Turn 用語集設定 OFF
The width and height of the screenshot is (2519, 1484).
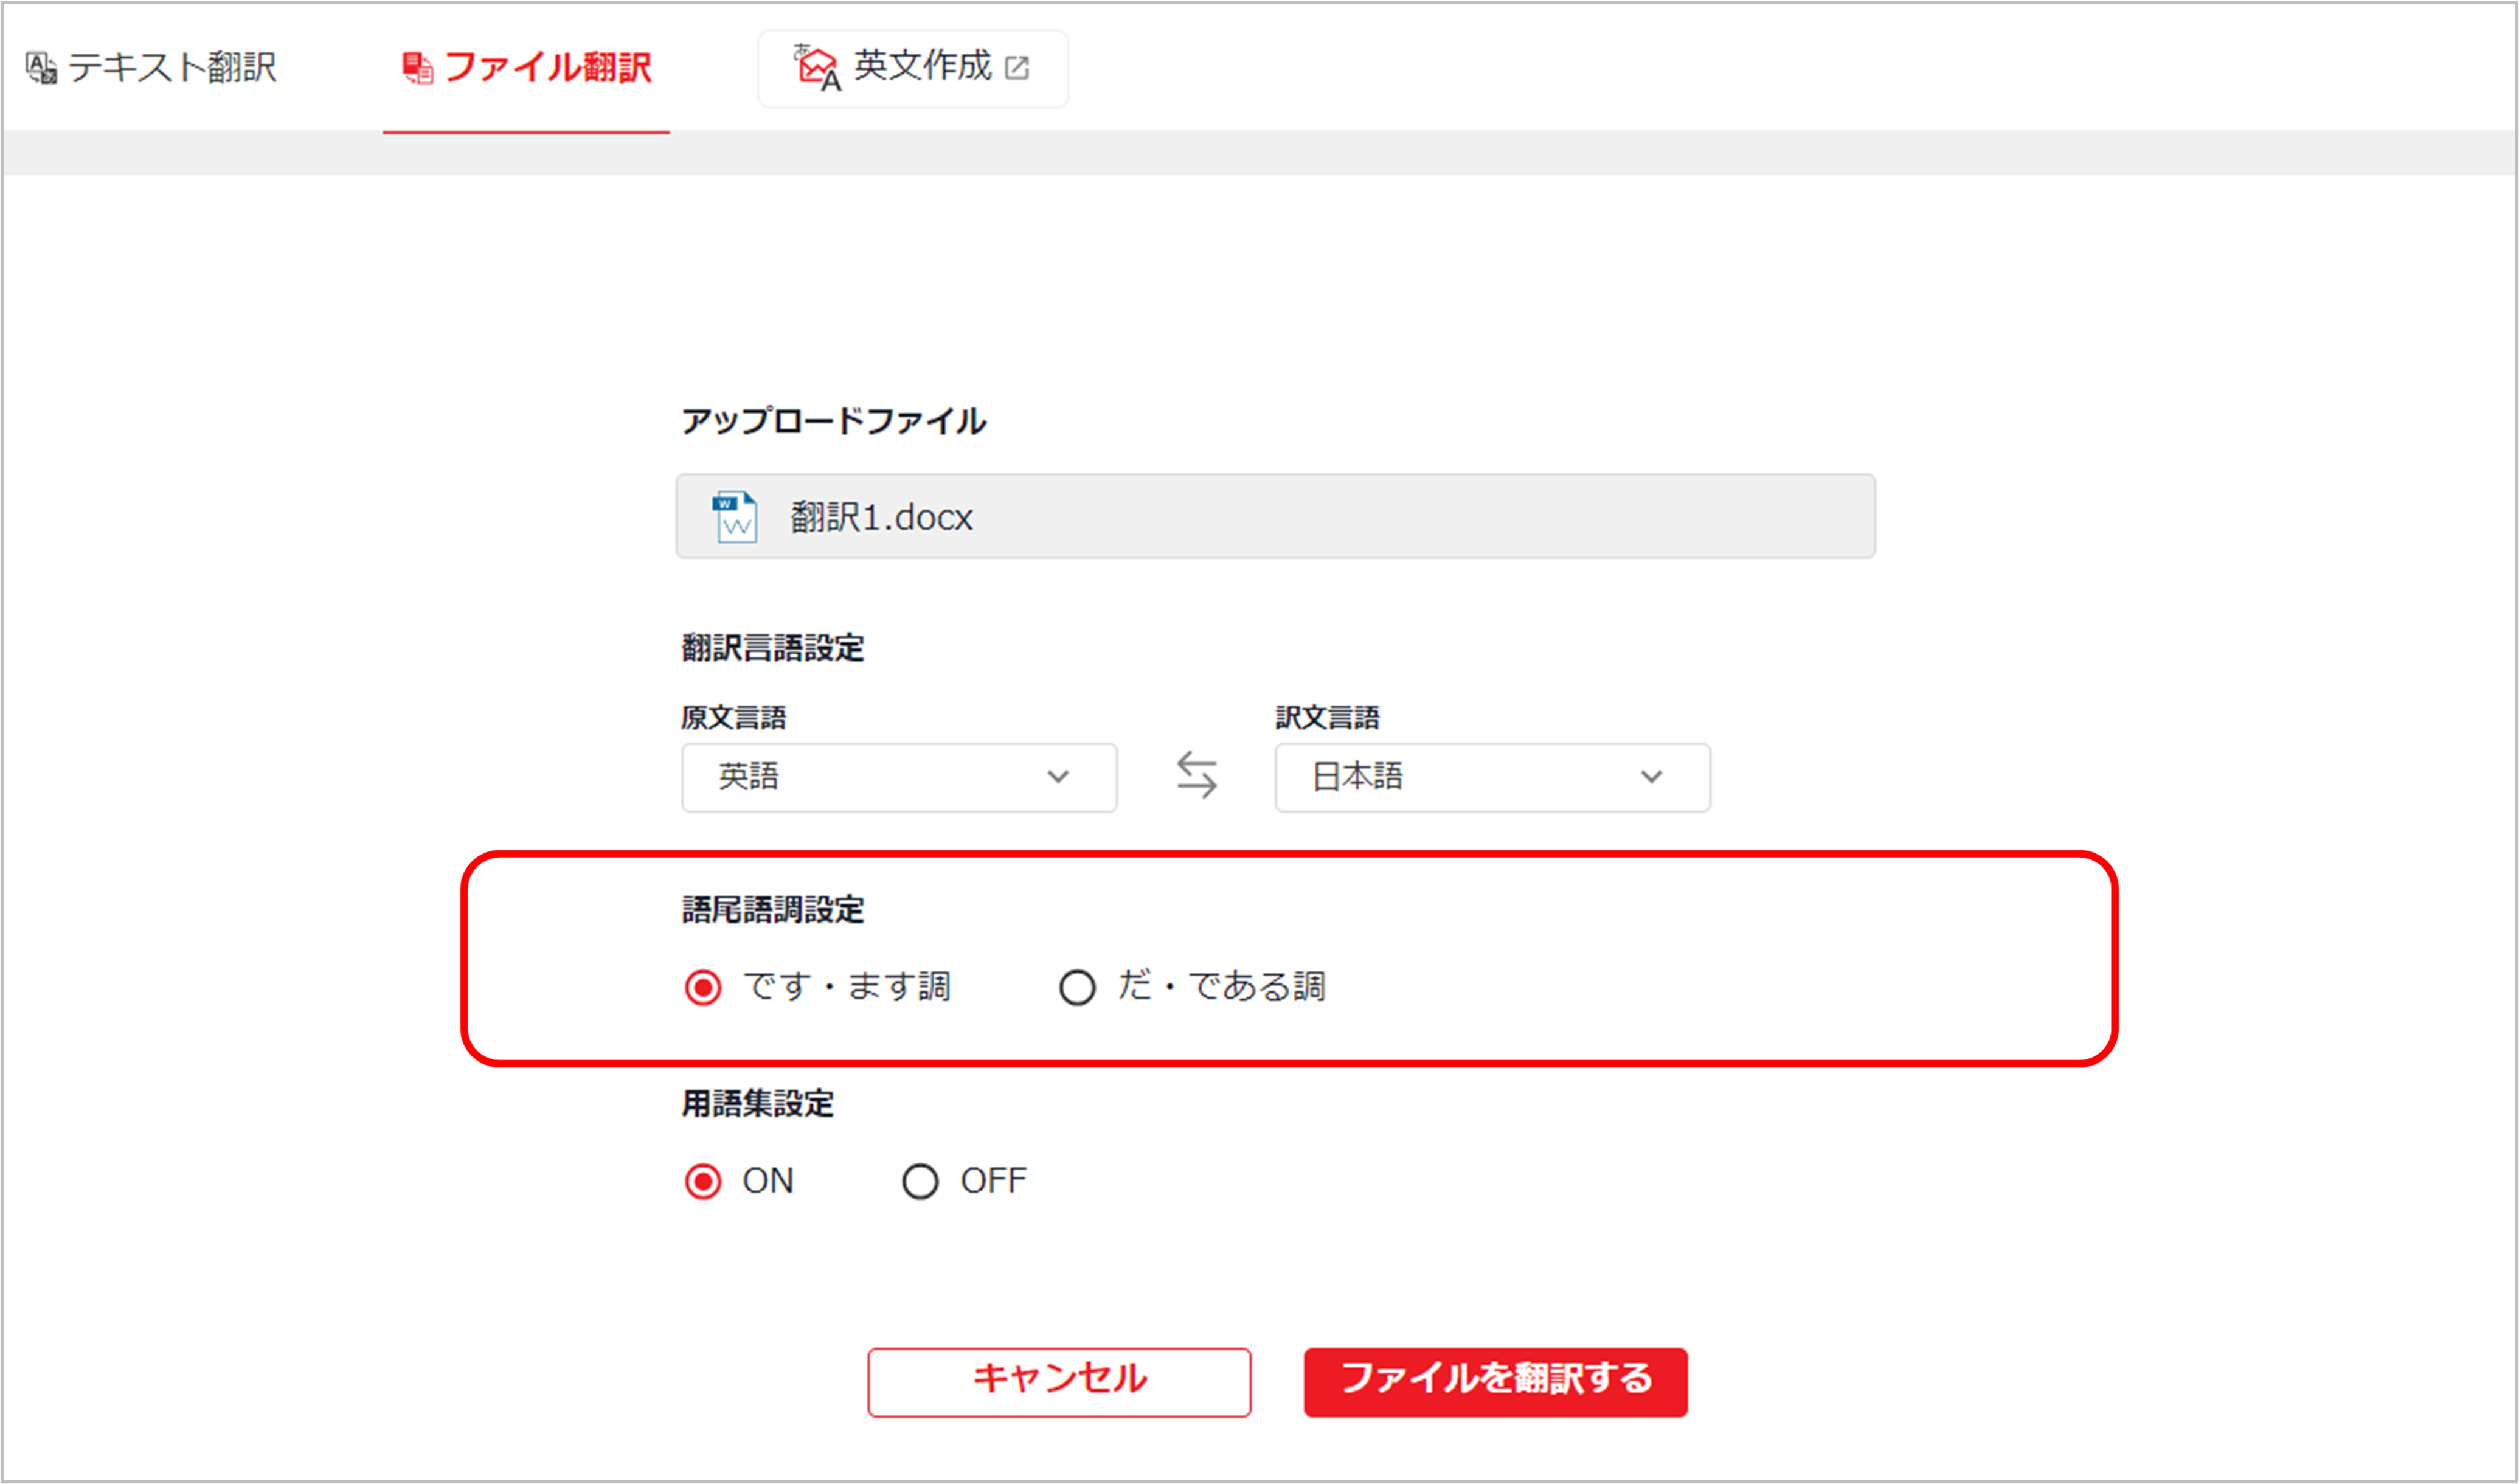(x=920, y=1182)
